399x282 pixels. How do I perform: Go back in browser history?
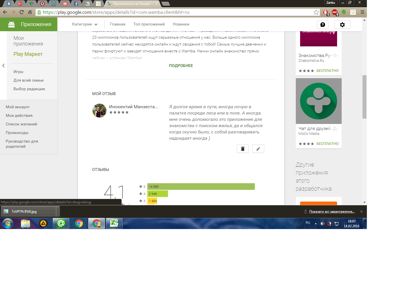point(5,12)
